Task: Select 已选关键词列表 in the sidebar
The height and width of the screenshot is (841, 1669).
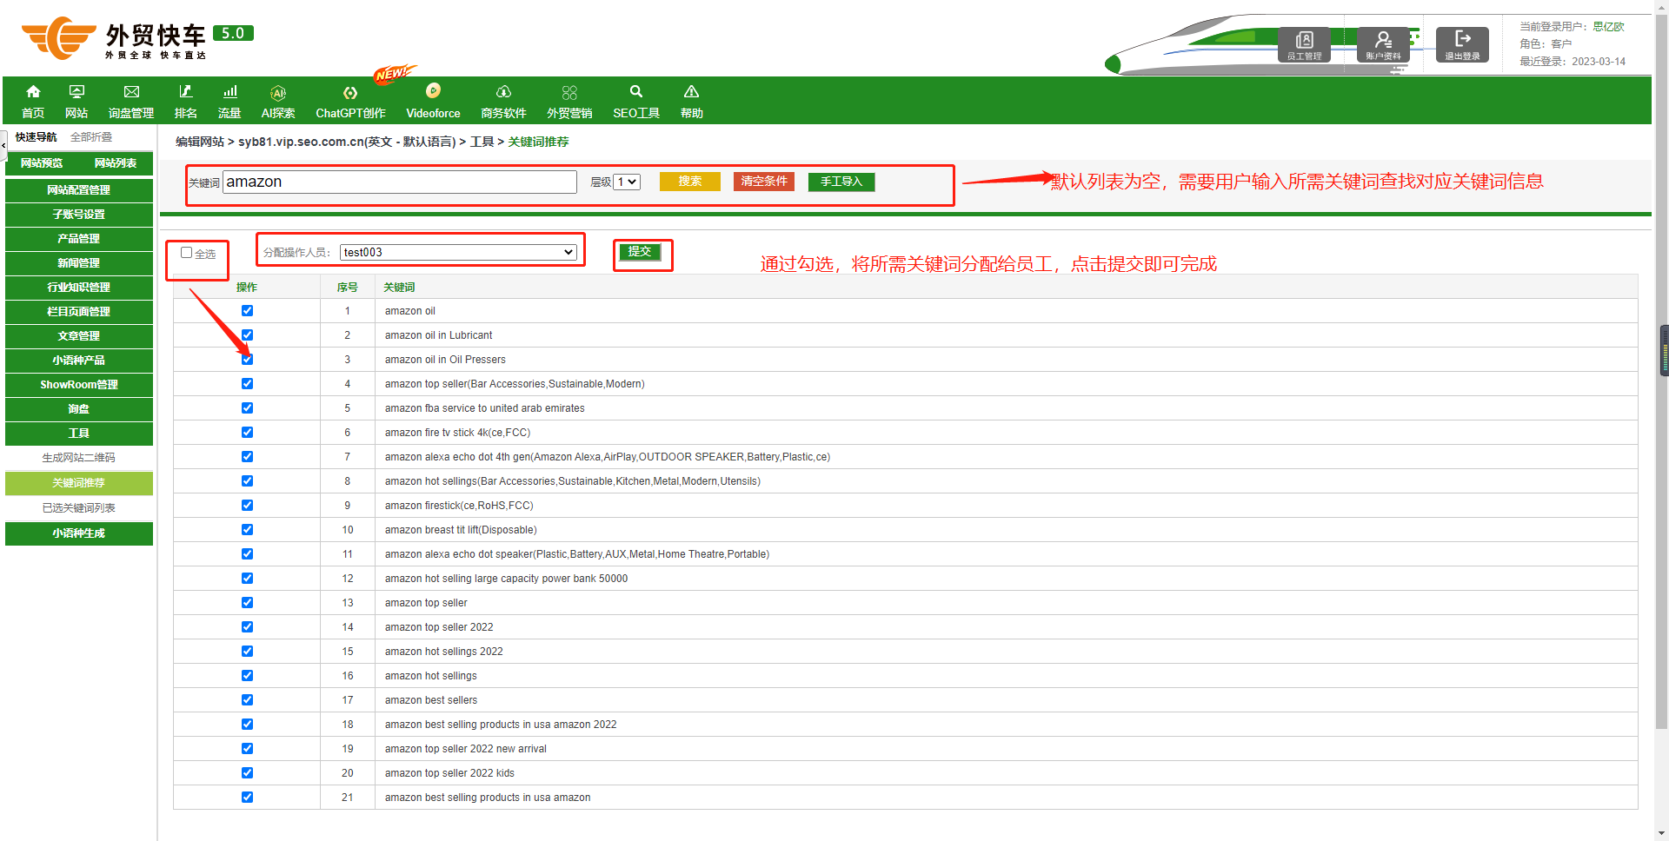Action: tap(79, 508)
